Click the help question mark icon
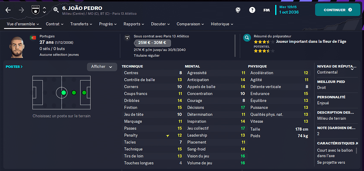 click(x=252, y=10)
